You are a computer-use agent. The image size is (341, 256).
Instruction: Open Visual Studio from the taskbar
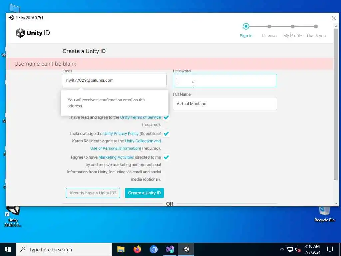(170, 249)
